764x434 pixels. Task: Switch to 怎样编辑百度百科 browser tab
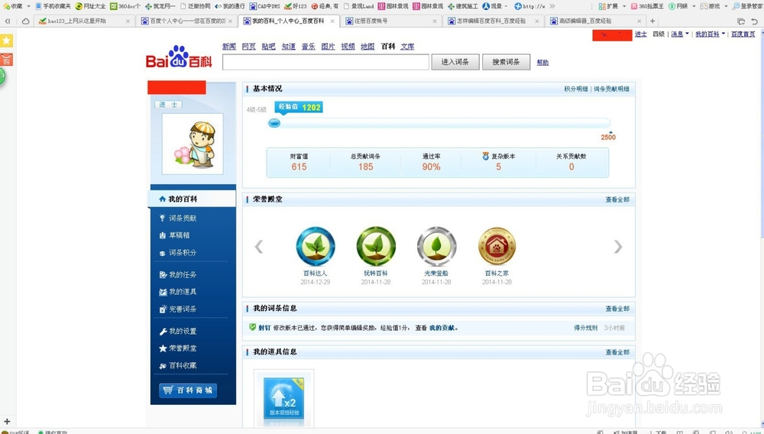point(494,21)
